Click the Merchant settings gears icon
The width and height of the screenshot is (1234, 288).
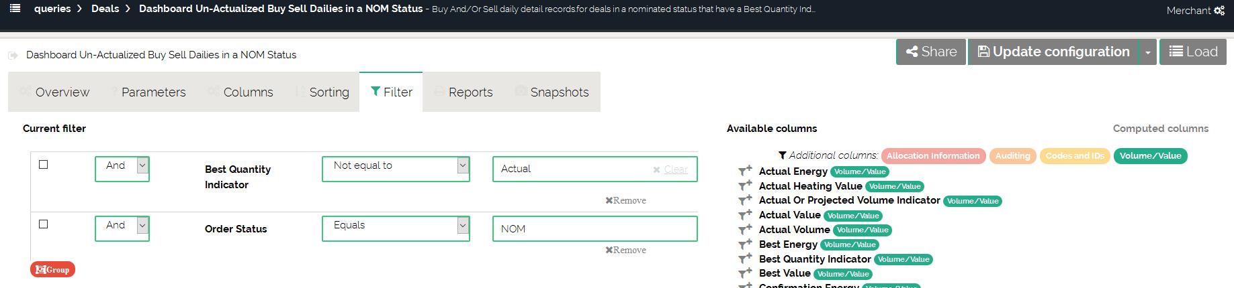point(1219,11)
